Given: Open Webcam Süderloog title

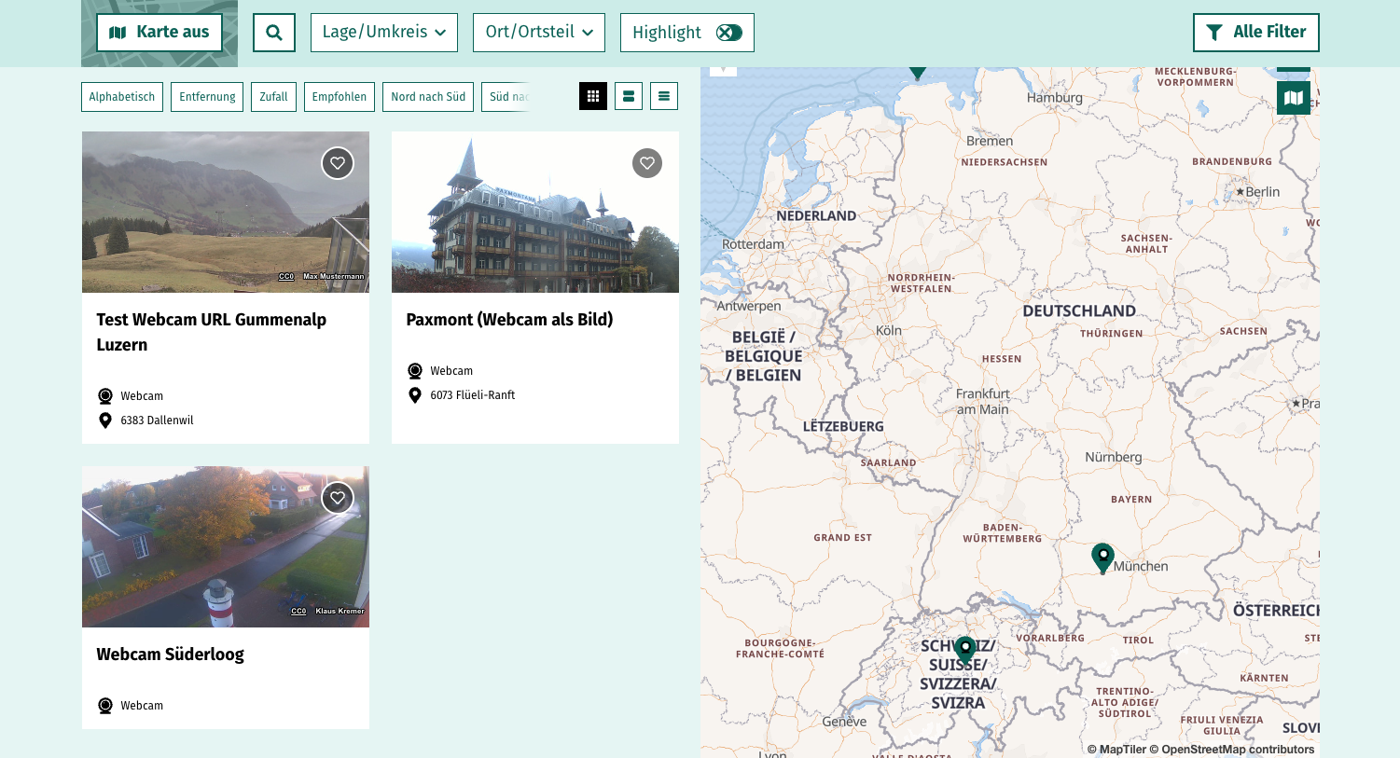Looking at the screenshot, I should [171, 655].
